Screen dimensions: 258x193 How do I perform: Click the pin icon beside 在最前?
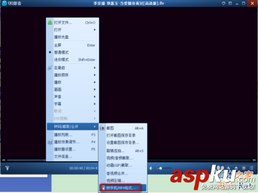50,68
